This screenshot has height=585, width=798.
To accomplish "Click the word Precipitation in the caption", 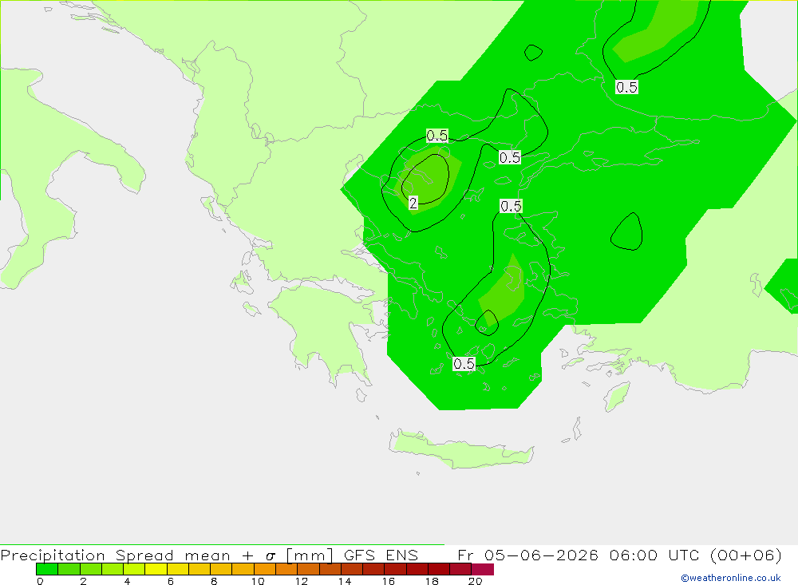I will (x=53, y=555).
